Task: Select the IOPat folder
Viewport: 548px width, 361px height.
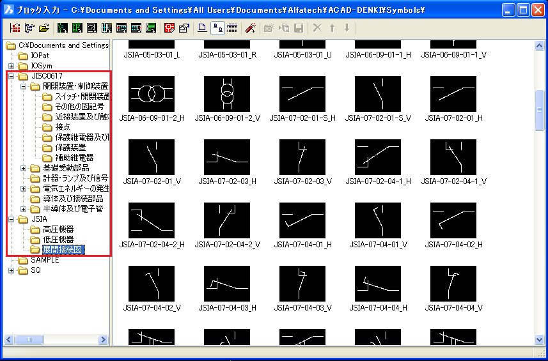Action: [40, 56]
